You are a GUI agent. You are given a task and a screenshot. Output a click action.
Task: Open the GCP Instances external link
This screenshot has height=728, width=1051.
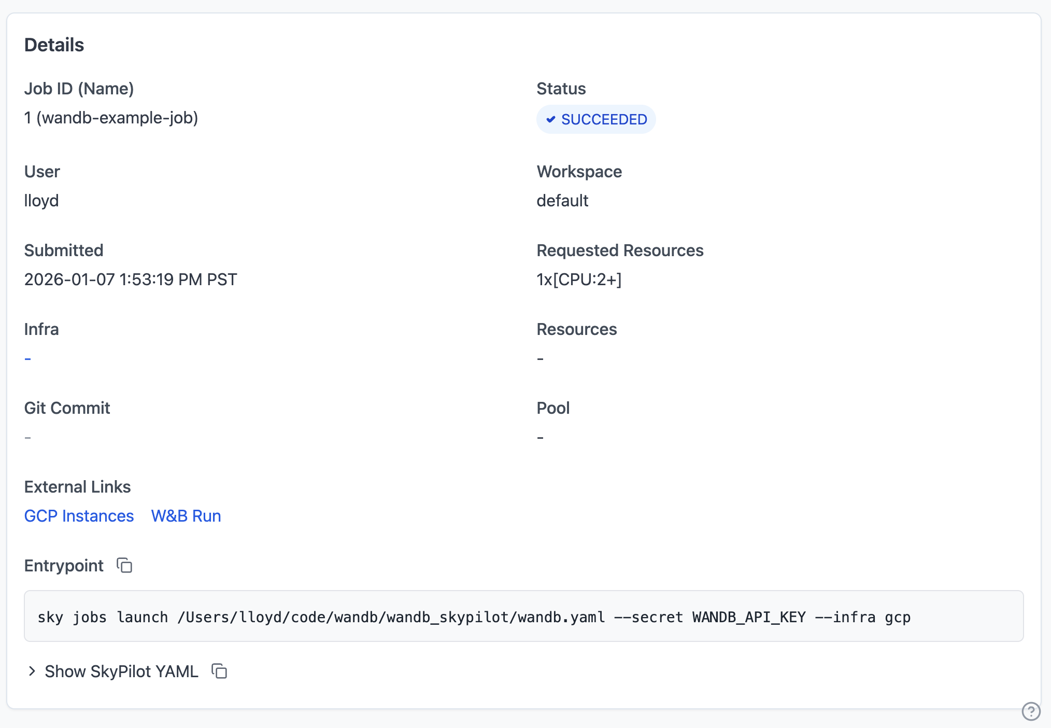(x=79, y=516)
